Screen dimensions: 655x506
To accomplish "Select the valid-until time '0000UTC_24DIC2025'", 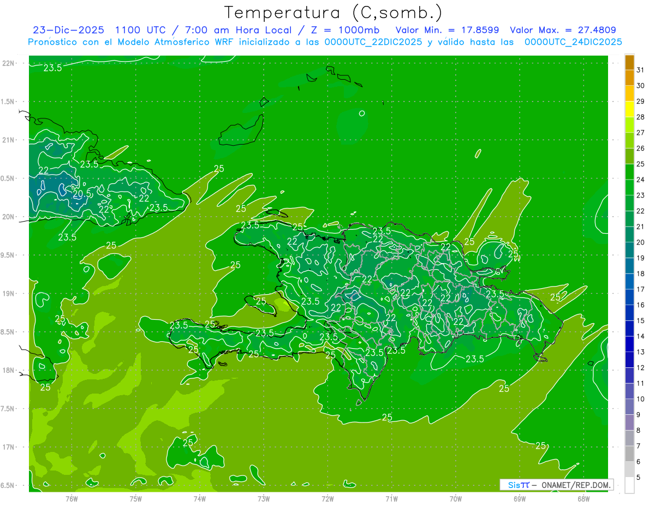I will (x=573, y=42).
